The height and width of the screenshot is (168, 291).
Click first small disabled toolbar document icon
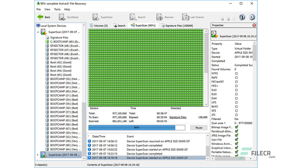[222, 19]
